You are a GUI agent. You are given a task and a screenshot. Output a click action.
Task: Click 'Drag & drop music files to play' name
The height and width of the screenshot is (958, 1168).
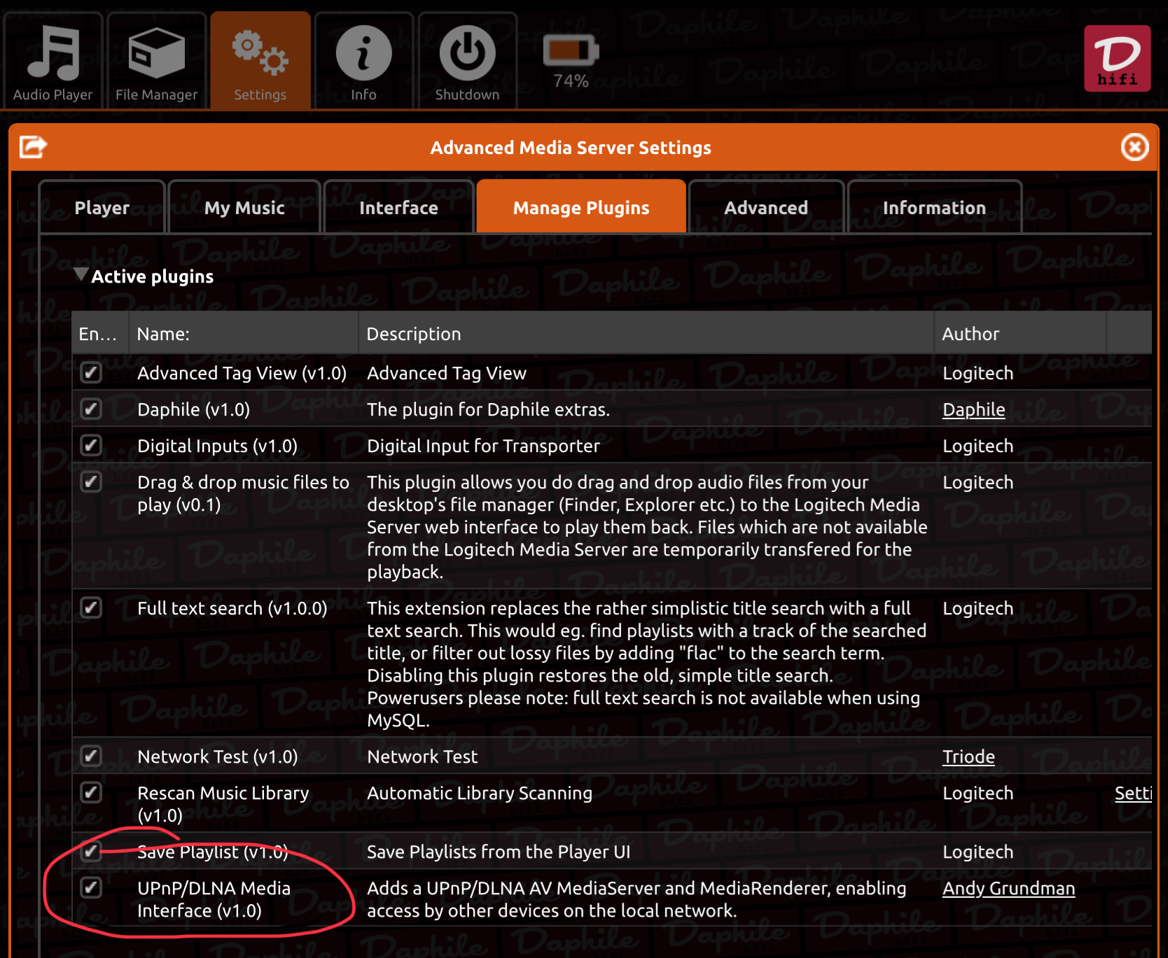(x=243, y=493)
